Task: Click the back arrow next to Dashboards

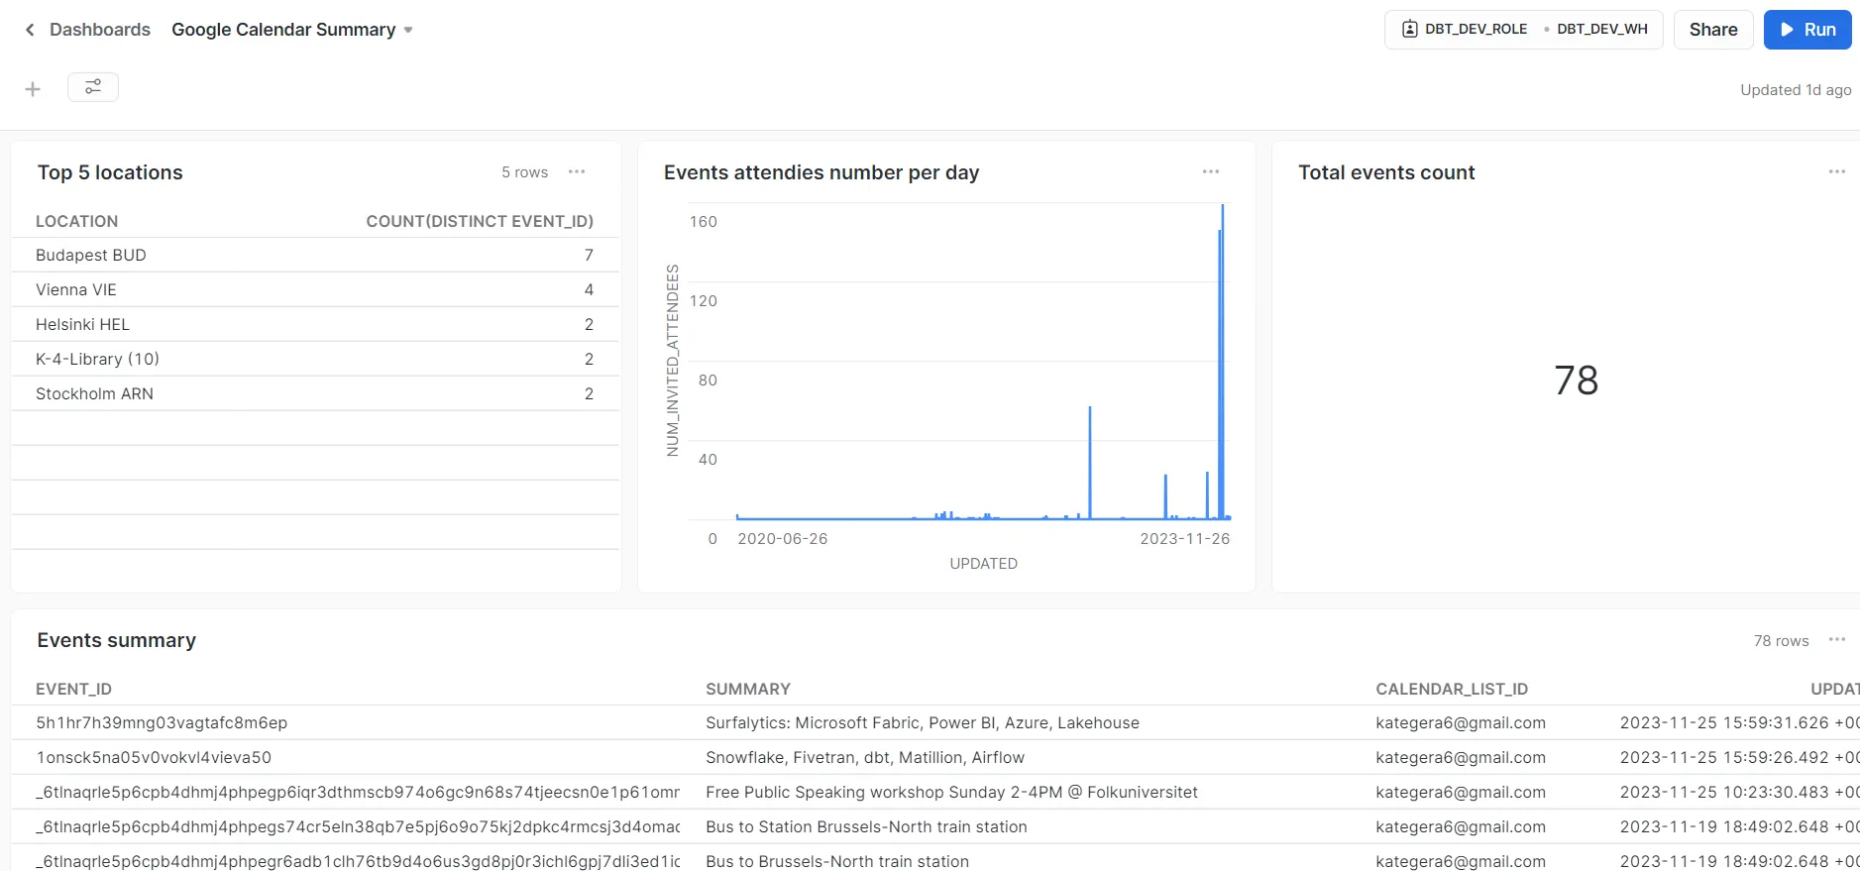Action: coord(30,30)
